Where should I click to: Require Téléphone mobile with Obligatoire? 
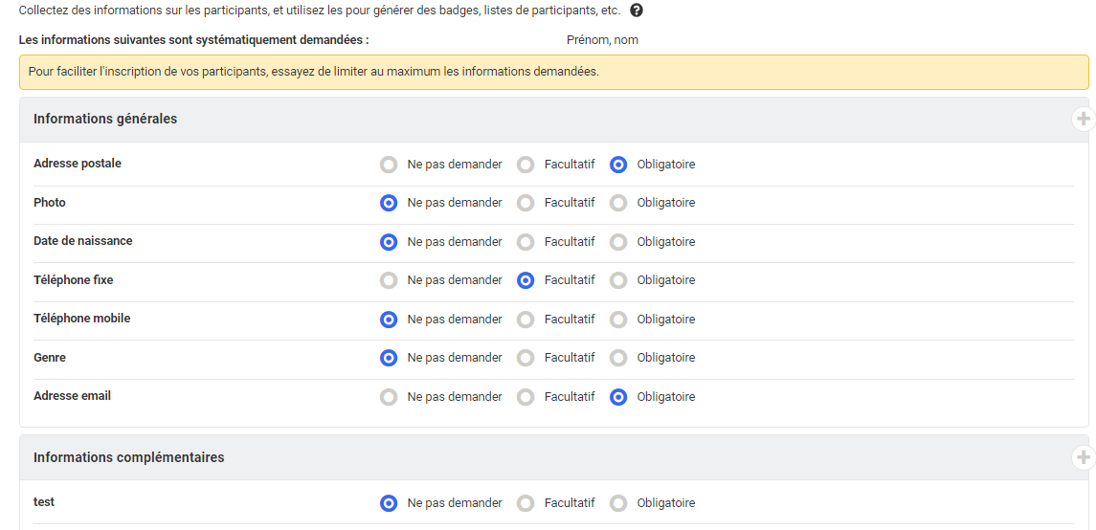pos(618,320)
